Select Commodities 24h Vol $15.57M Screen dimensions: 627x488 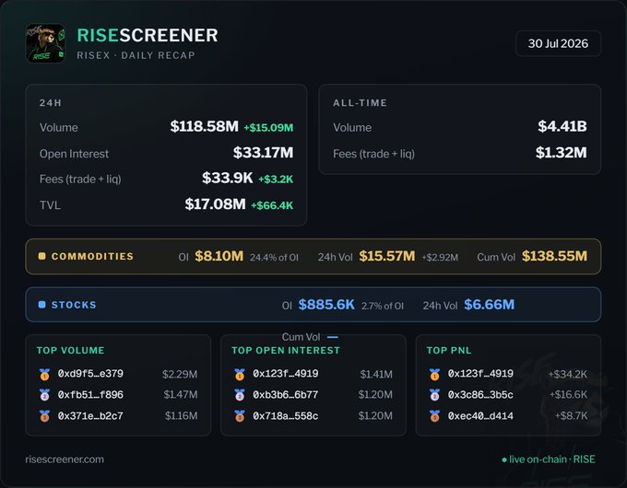pyautogui.click(x=387, y=256)
